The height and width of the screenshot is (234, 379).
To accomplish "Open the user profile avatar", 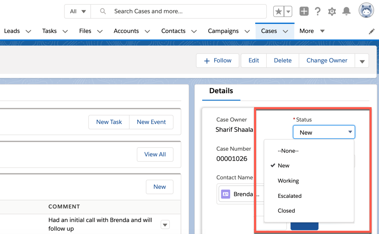I will [x=366, y=10].
